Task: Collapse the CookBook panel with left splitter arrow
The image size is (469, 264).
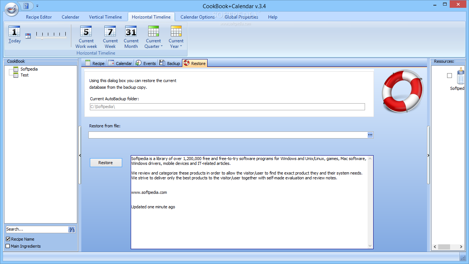Action: coord(80,155)
